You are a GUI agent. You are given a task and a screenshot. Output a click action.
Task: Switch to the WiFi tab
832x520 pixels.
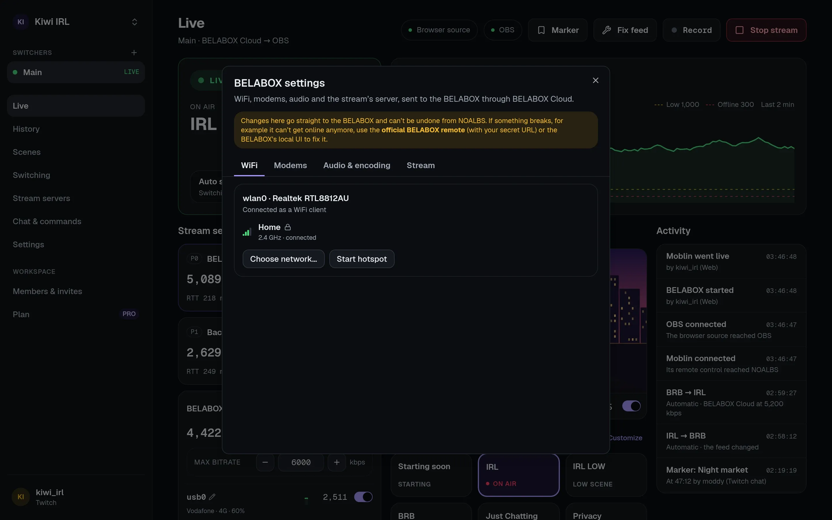249,166
